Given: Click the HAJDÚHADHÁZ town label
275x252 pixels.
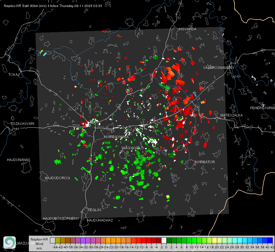Looking at the screenshot, I should [x=100, y=220].
